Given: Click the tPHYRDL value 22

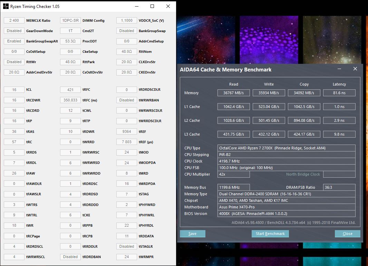Looking at the screenshot, I should pyautogui.click(x=126, y=225).
